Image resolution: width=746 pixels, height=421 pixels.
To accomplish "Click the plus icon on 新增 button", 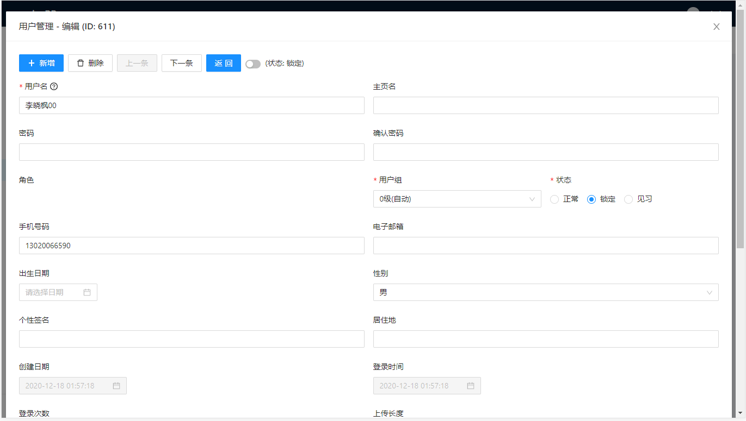I will pyautogui.click(x=32, y=63).
